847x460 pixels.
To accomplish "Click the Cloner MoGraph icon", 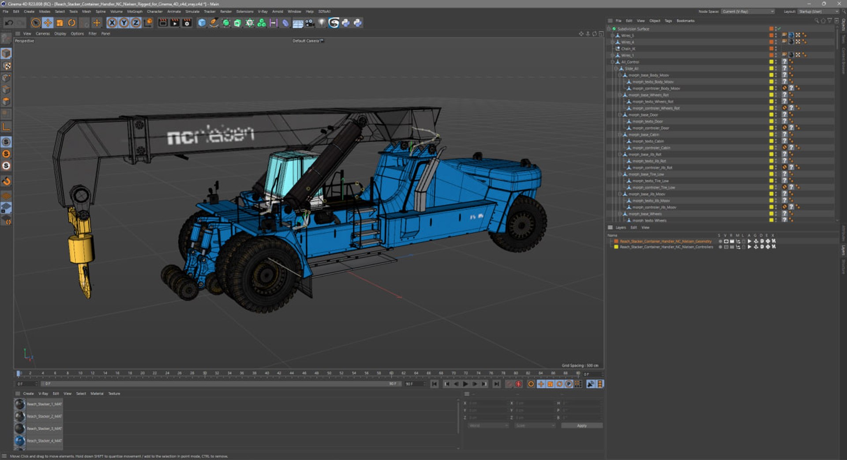I will (x=262, y=23).
